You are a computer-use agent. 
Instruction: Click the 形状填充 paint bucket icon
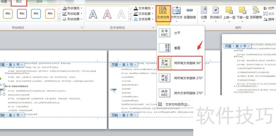click(65, 8)
